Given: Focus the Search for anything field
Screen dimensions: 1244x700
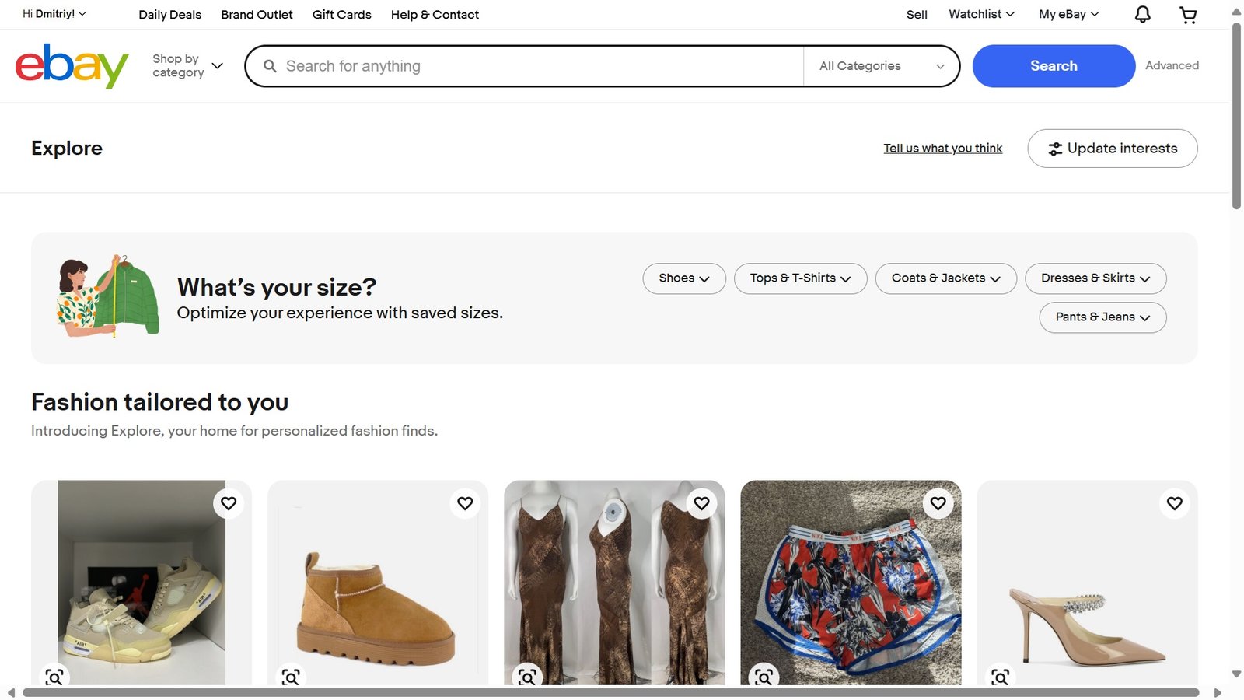Looking at the screenshot, I should 536,66.
